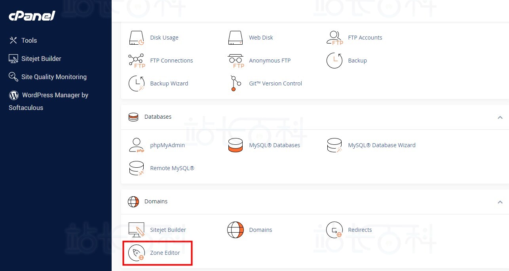Click the Web Disk icon
Image resolution: width=509 pixels, height=271 pixels.
tap(235, 38)
